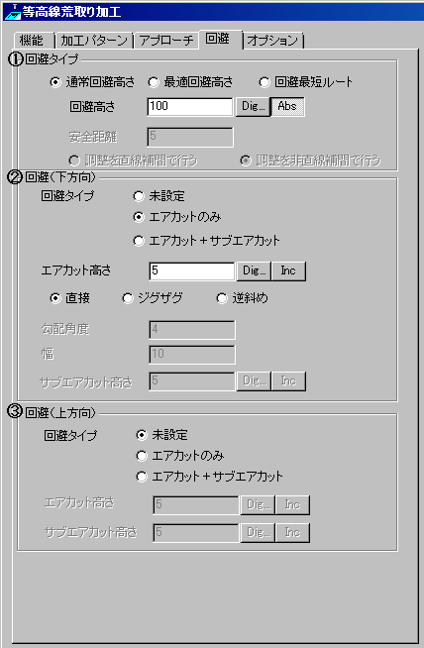Click the 回避高さ input field
Image resolution: width=424 pixels, height=648 pixels.
point(190,107)
